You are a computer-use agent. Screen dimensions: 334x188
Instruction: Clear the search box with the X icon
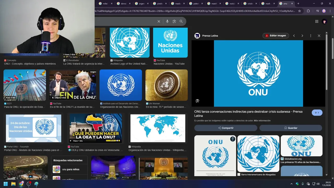[159, 21]
